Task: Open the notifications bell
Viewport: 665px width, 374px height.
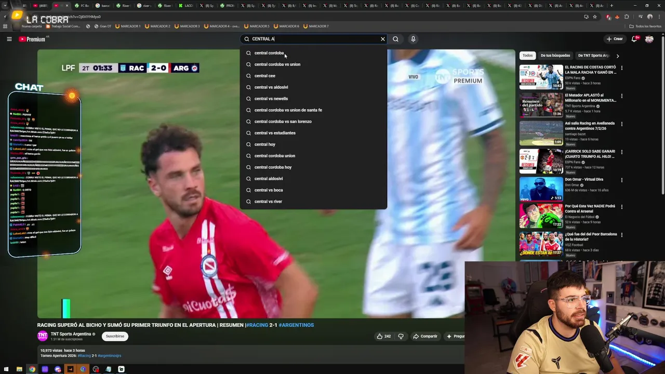Action: click(634, 39)
